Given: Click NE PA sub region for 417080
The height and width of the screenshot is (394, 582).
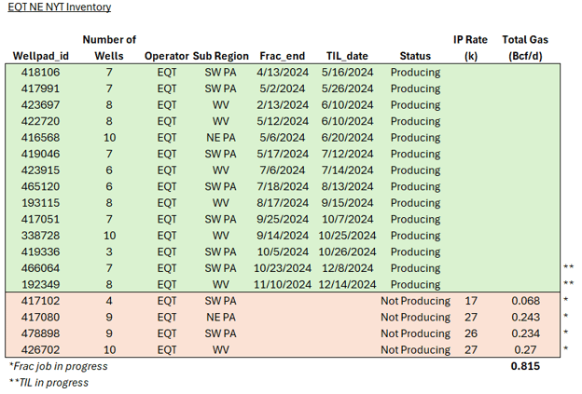Looking at the screenshot, I should 221,317.
